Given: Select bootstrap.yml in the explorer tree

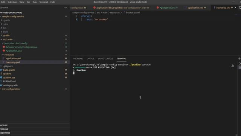Looking at the screenshot, I should point(13,62).
